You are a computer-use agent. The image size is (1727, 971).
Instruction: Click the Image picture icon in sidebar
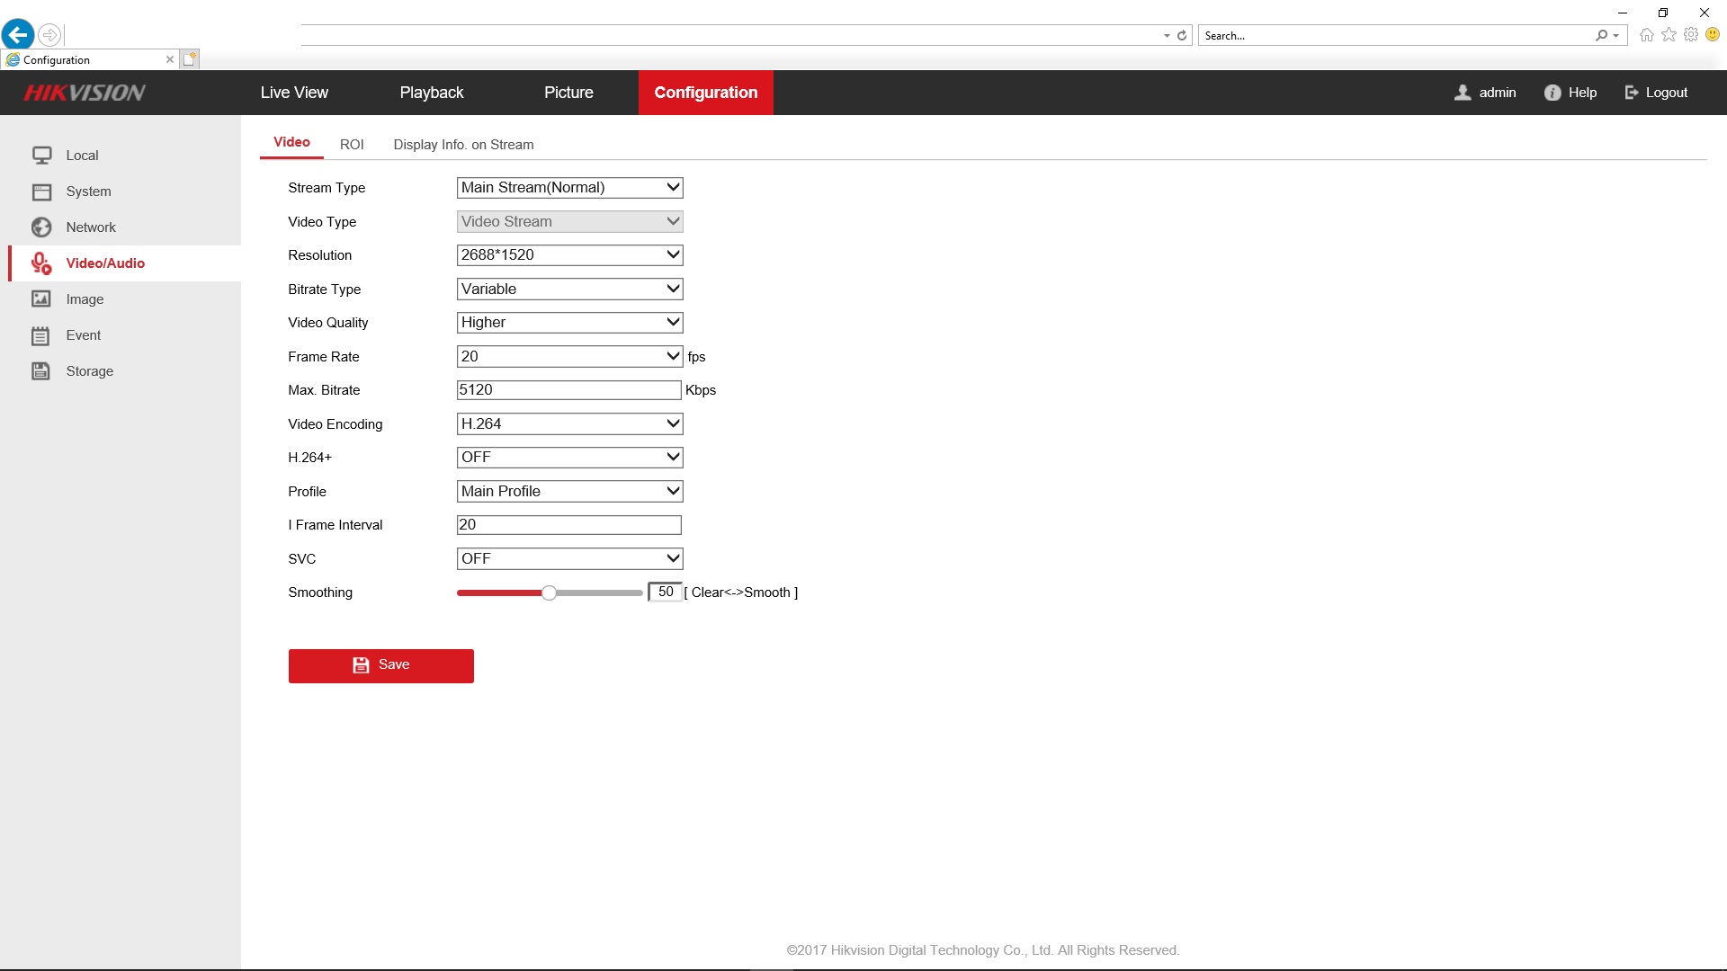pos(41,299)
